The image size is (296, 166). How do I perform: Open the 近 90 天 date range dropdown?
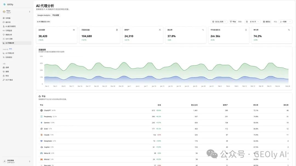pyautogui.click(x=253, y=22)
